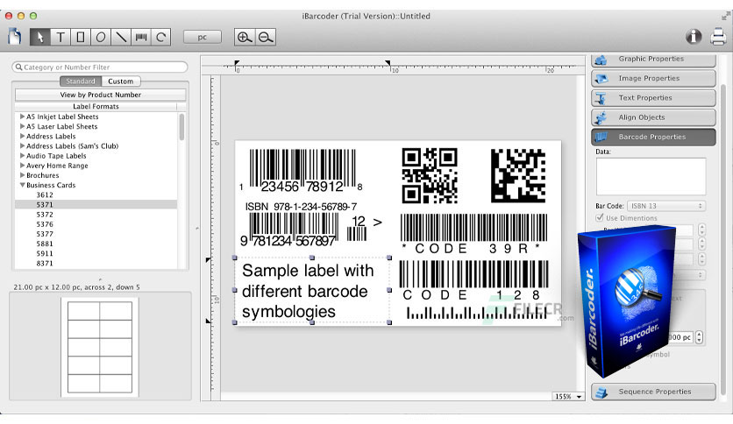
Task: Select the rectangle shape tool
Action: pyautogui.click(x=81, y=37)
